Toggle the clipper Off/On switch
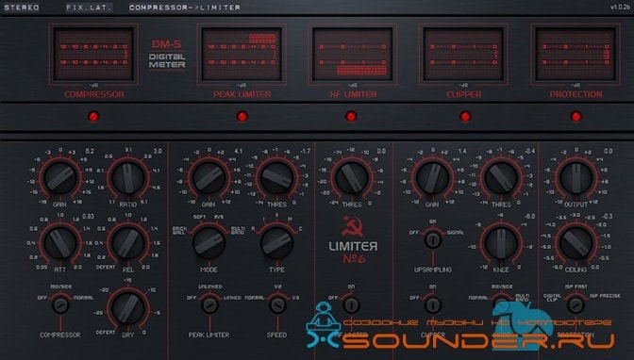The height and width of the screenshot is (360, 634). point(433,304)
